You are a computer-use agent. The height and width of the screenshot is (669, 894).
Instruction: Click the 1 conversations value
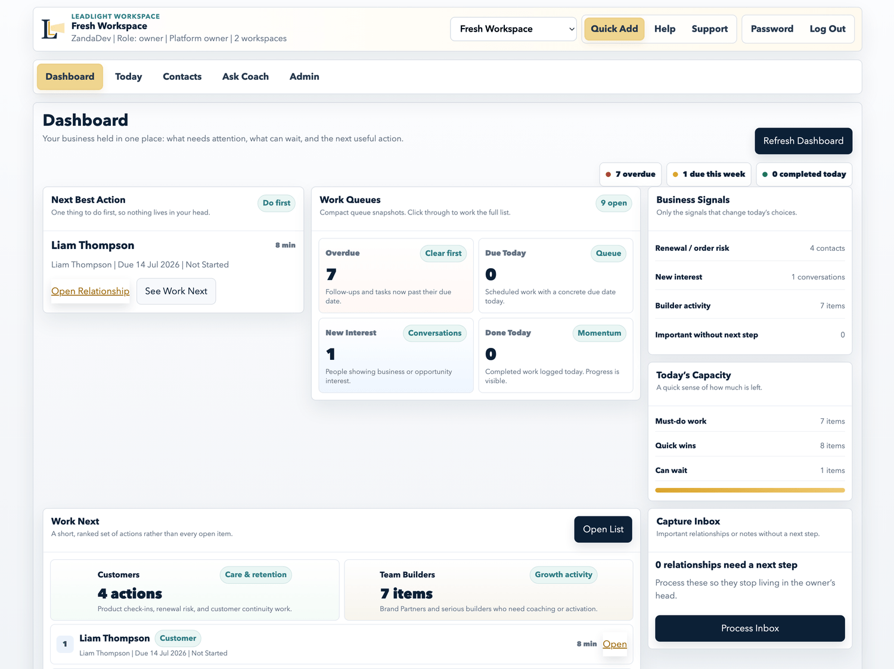818,277
